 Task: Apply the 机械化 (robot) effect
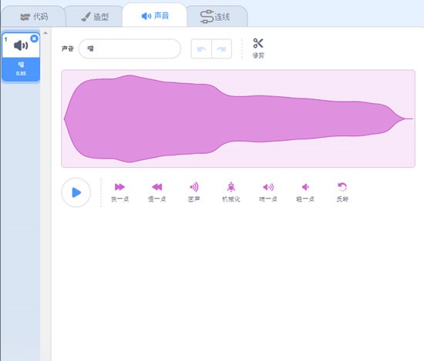pyautogui.click(x=231, y=192)
